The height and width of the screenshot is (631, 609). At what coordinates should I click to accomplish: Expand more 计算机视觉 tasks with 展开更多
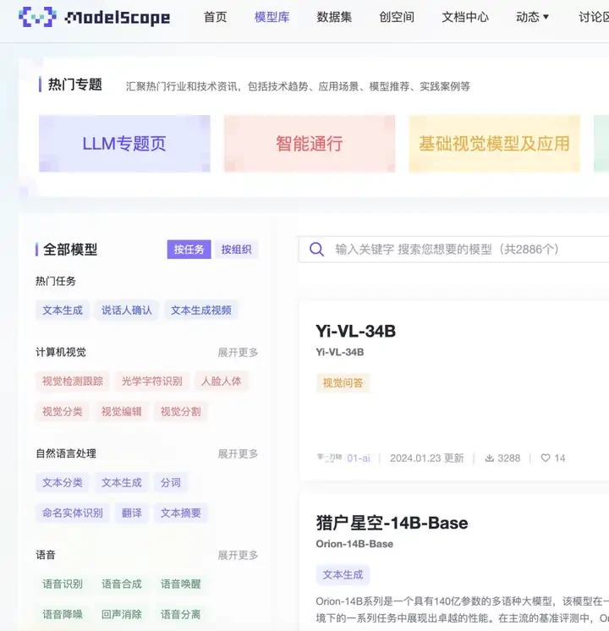tap(238, 353)
